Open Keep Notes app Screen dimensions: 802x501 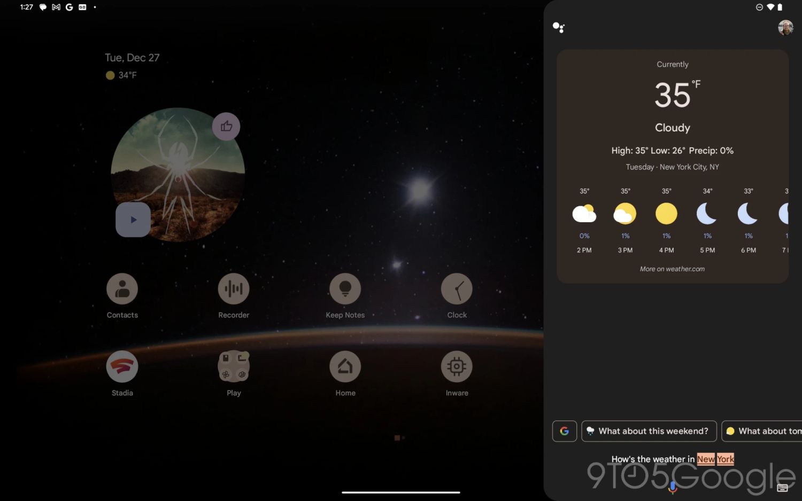pos(345,289)
